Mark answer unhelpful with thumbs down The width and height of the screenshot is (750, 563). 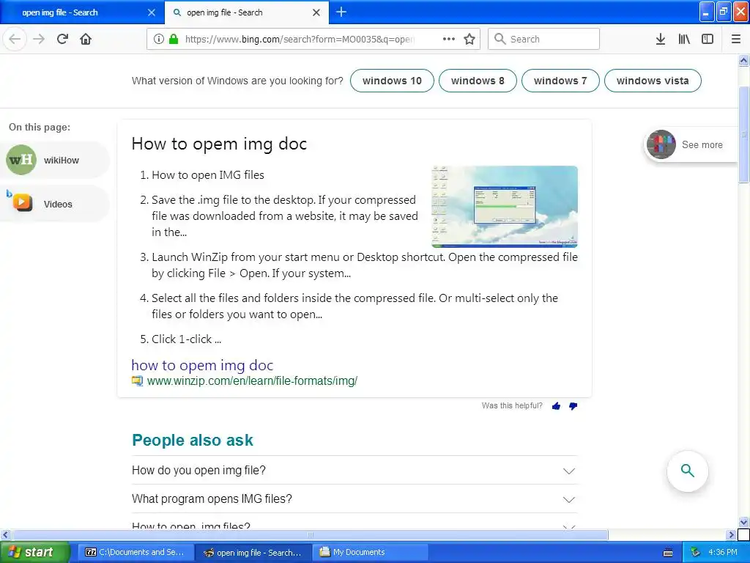coord(573,406)
